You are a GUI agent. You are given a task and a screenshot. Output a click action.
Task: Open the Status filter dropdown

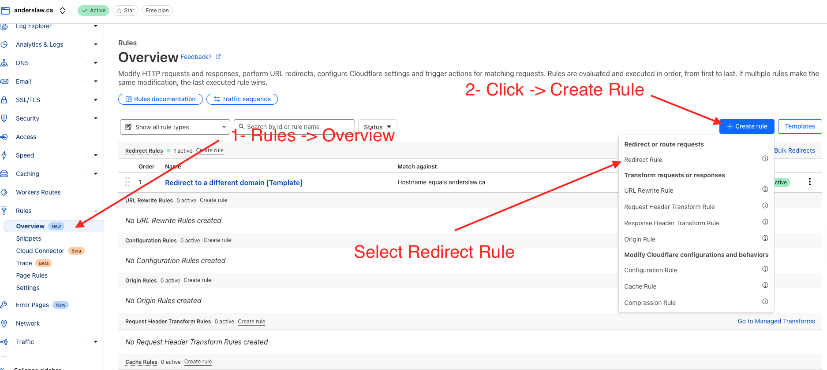377,127
